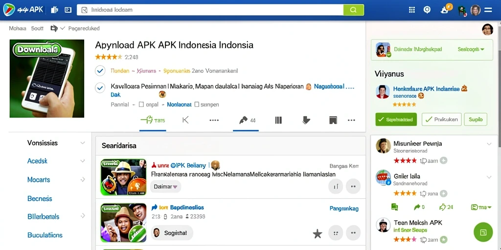
Task: Tick the 'onpal' checkbox
Action: click(141, 104)
